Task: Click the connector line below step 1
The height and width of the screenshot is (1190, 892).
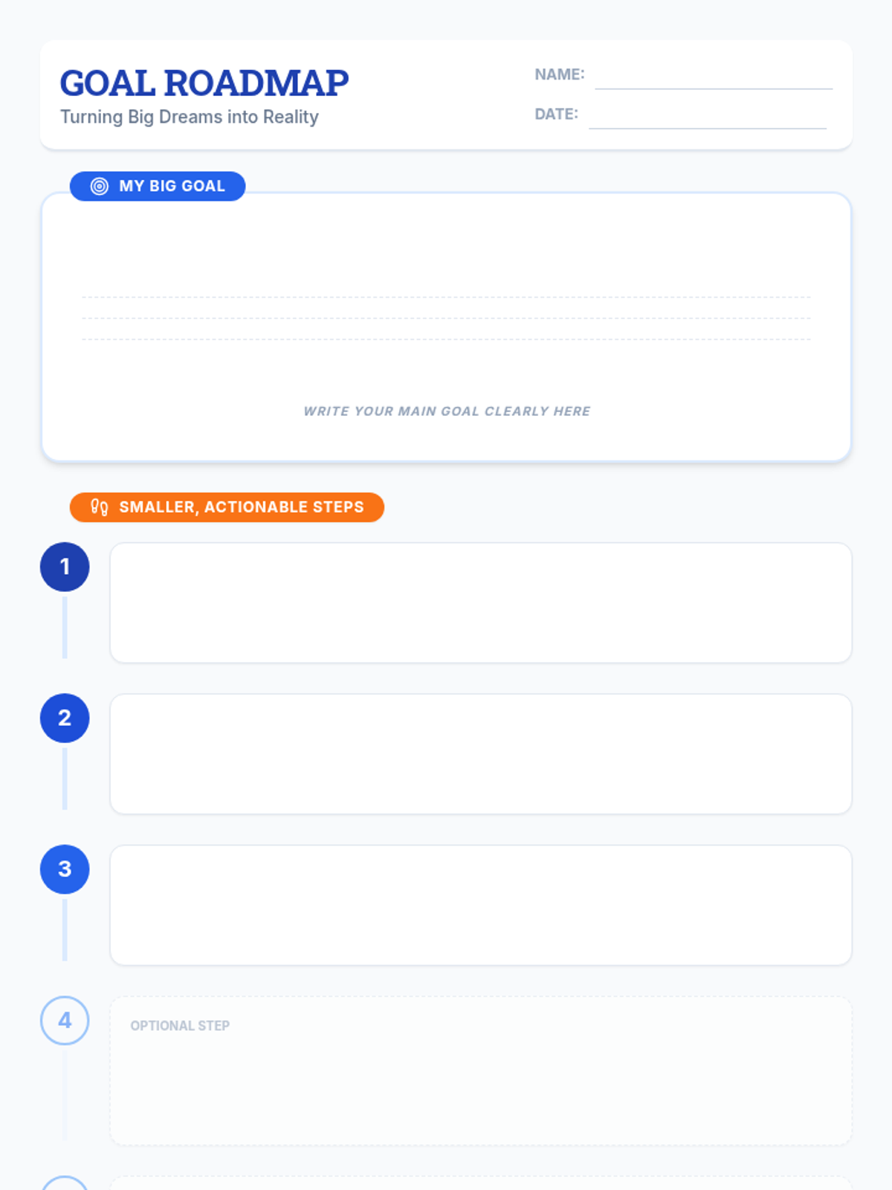Action: point(65,627)
